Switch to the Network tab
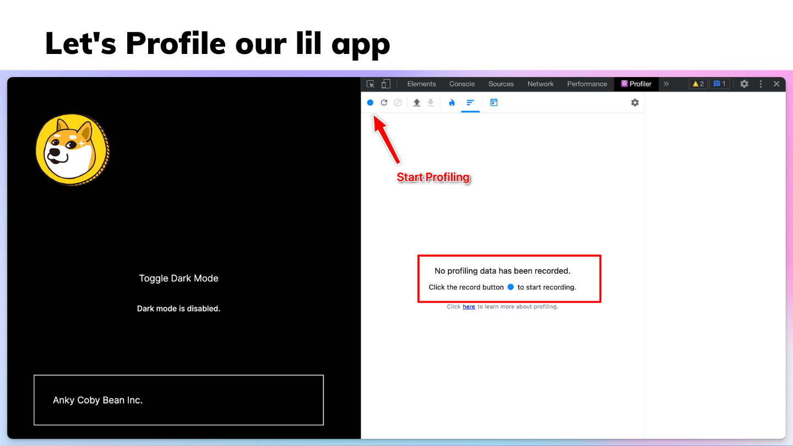This screenshot has height=446, width=793. 540,84
